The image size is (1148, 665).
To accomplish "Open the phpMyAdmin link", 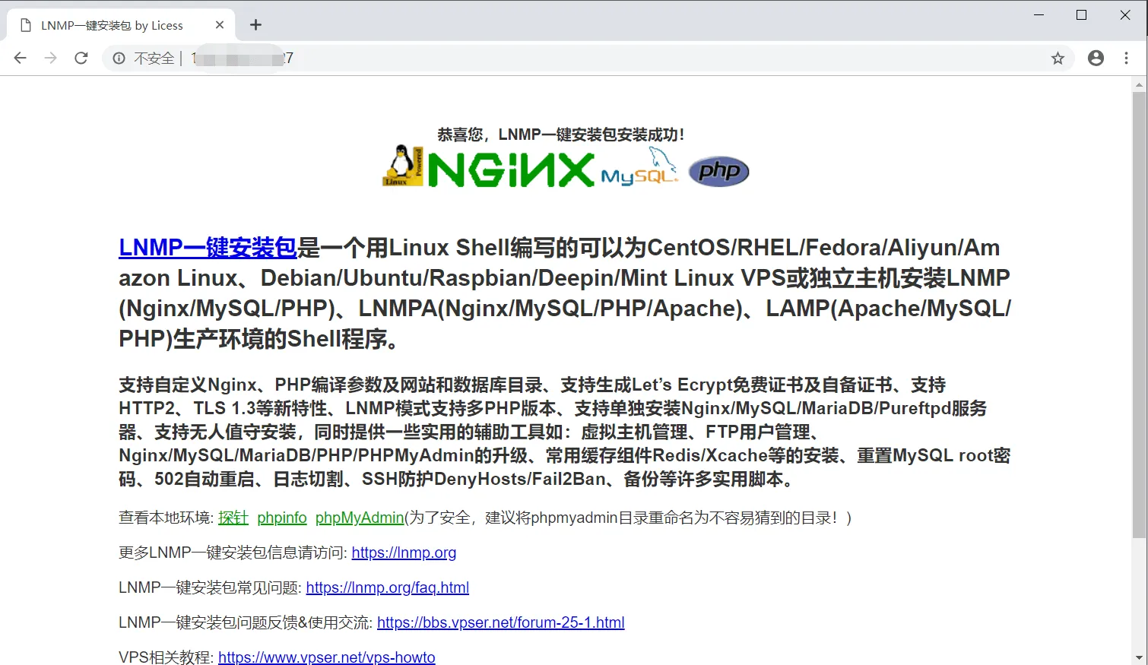I will pyautogui.click(x=359, y=518).
